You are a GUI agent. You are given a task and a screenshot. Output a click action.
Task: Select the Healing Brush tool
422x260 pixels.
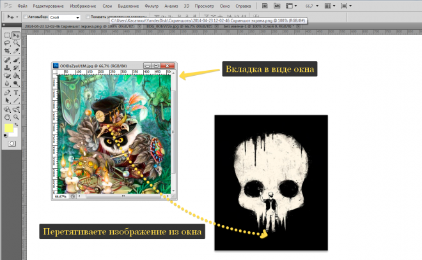pyautogui.click(x=7, y=60)
